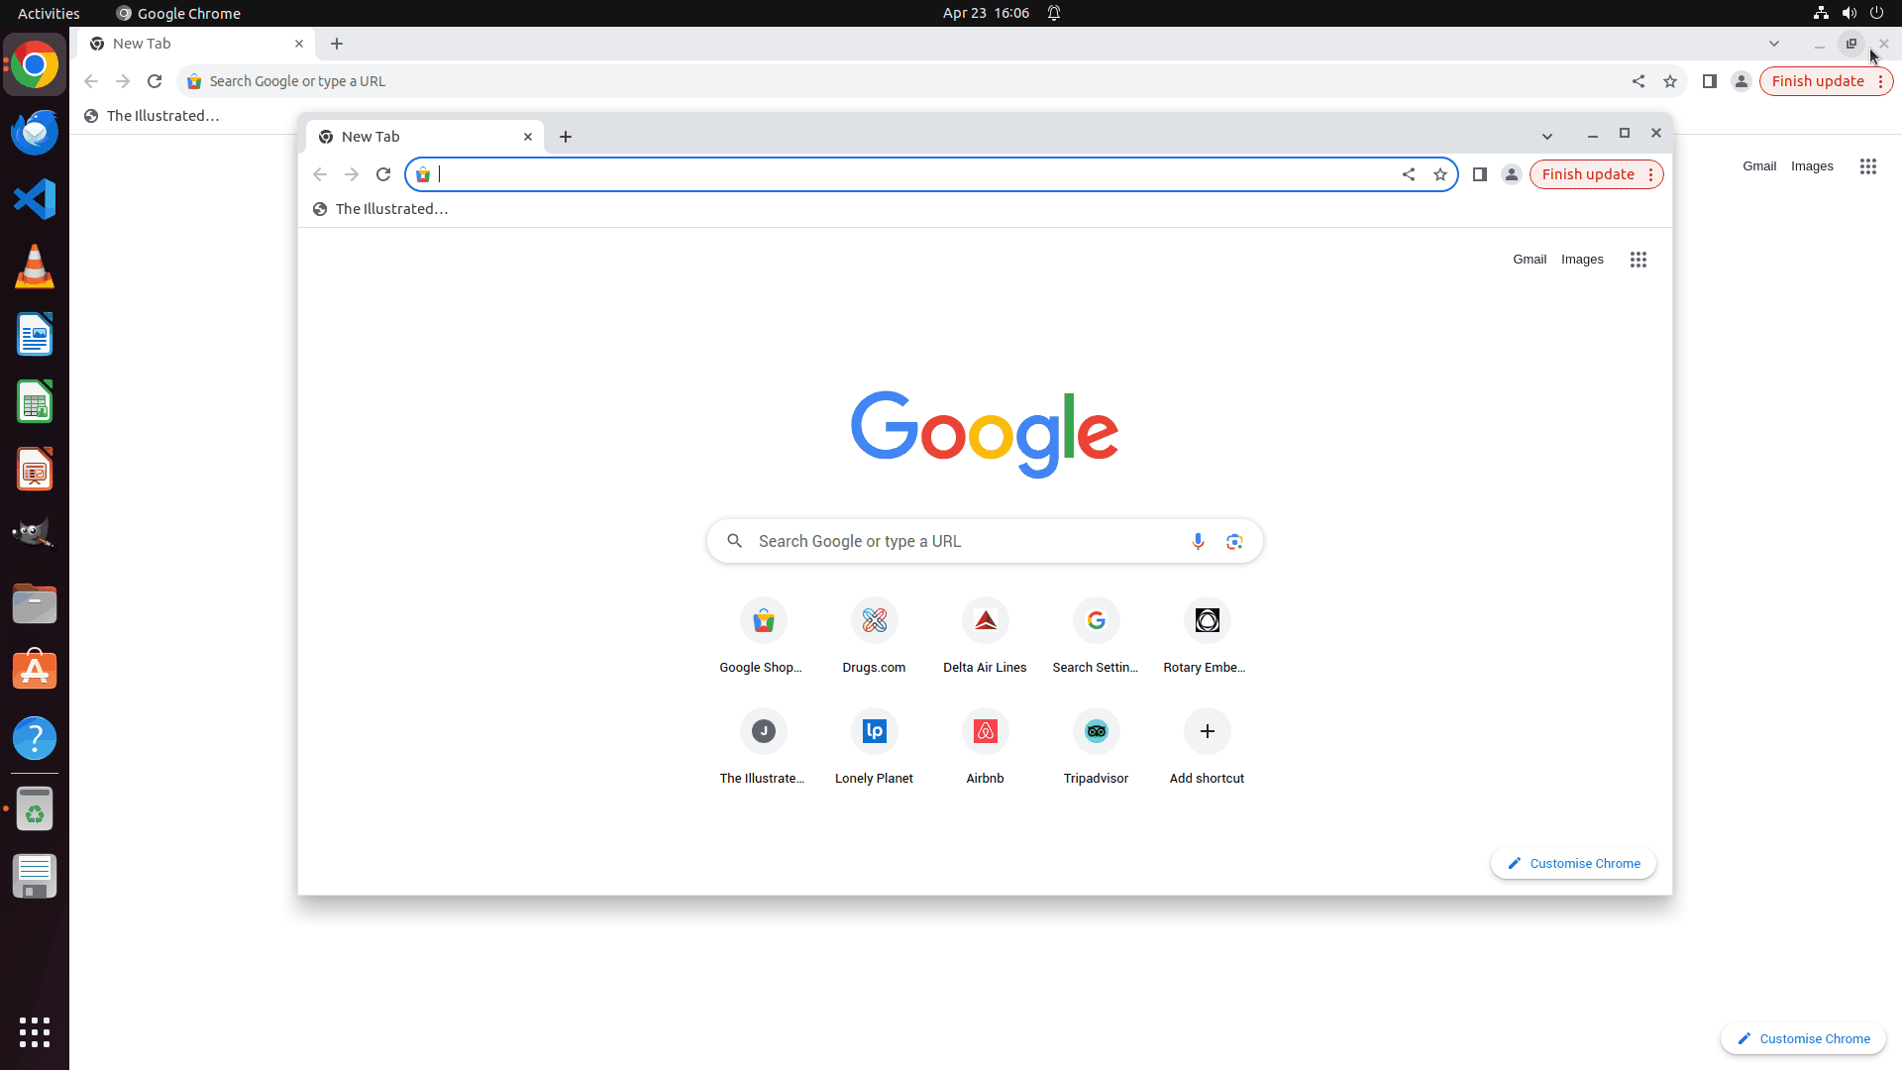Expand the inner window's tab list chevron
The height and width of the screenshot is (1070, 1902).
(1547, 136)
